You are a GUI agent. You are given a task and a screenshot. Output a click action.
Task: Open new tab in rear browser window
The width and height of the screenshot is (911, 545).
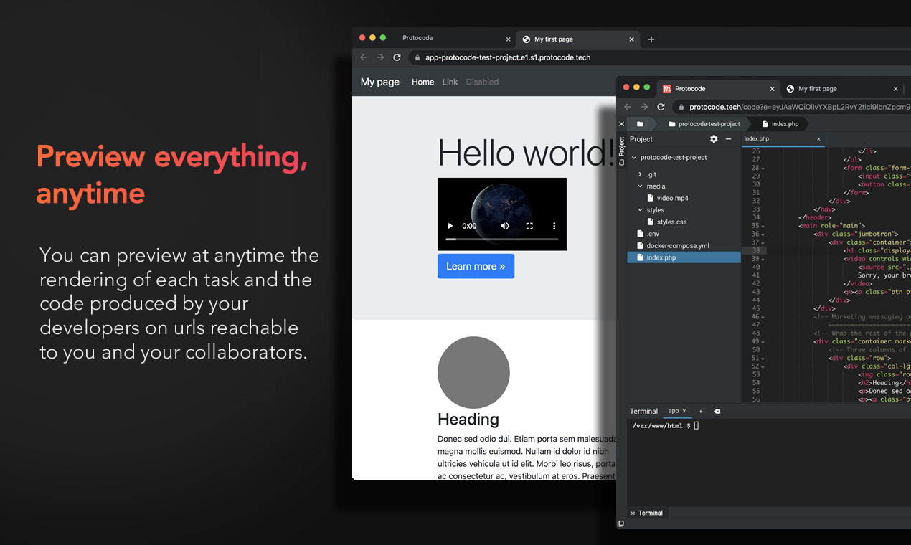[x=651, y=39]
